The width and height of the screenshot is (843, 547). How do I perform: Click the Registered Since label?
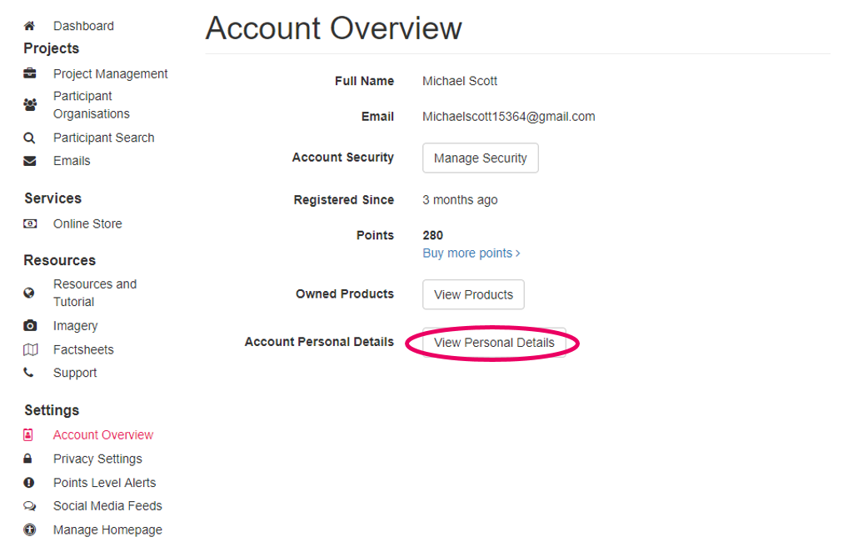344,200
